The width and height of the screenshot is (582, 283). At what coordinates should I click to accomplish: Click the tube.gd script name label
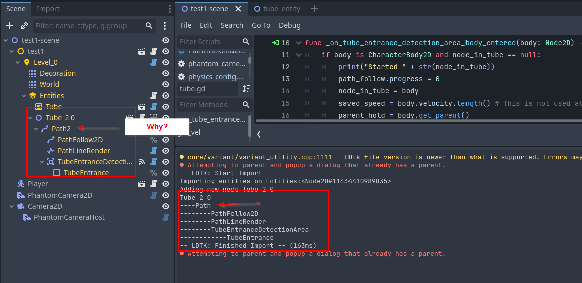pos(207,89)
